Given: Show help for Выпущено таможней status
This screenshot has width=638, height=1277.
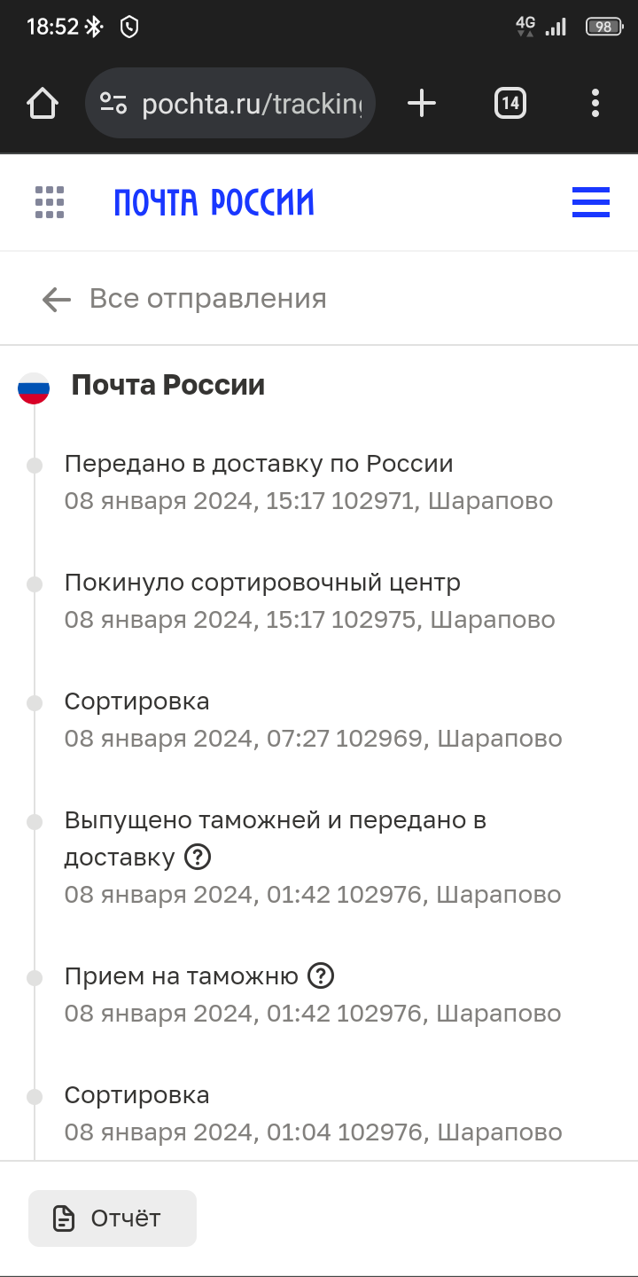Looking at the screenshot, I should click(198, 858).
